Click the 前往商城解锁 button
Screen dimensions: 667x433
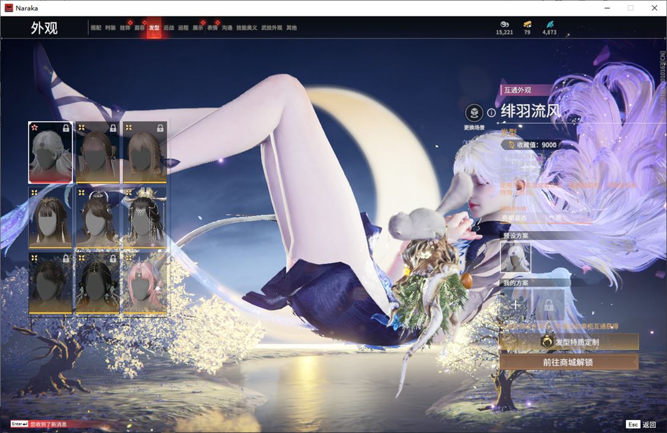point(568,362)
